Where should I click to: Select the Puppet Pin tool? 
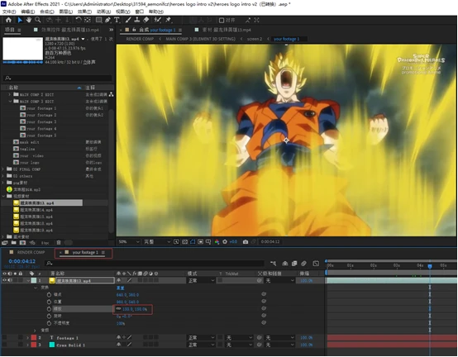169,20
